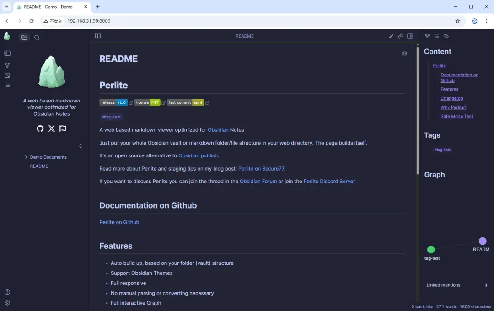Click #tag-test under Tags panel

pyautogui.click(x=442, y=150)
